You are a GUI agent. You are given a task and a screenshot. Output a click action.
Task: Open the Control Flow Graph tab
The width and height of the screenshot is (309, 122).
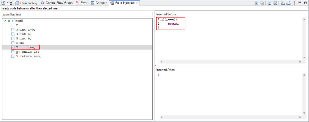pyautogui.click(x=57, y=3)
